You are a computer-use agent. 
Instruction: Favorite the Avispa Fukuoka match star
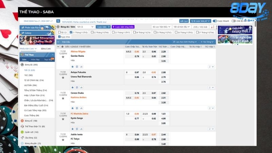click(63, 78)
